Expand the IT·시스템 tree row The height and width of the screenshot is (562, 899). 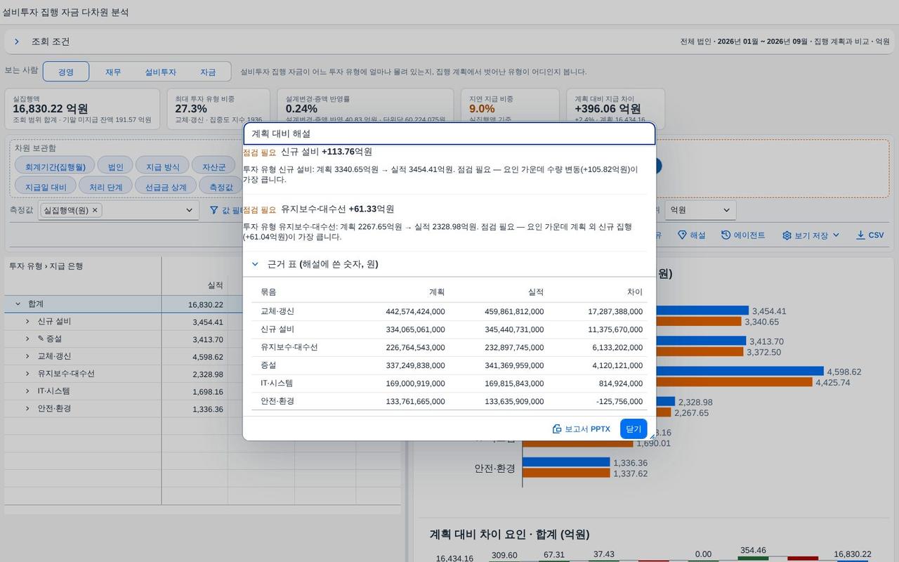click(x=27, y=391)
